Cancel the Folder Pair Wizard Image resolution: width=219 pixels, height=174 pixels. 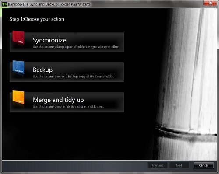[204, 165]
